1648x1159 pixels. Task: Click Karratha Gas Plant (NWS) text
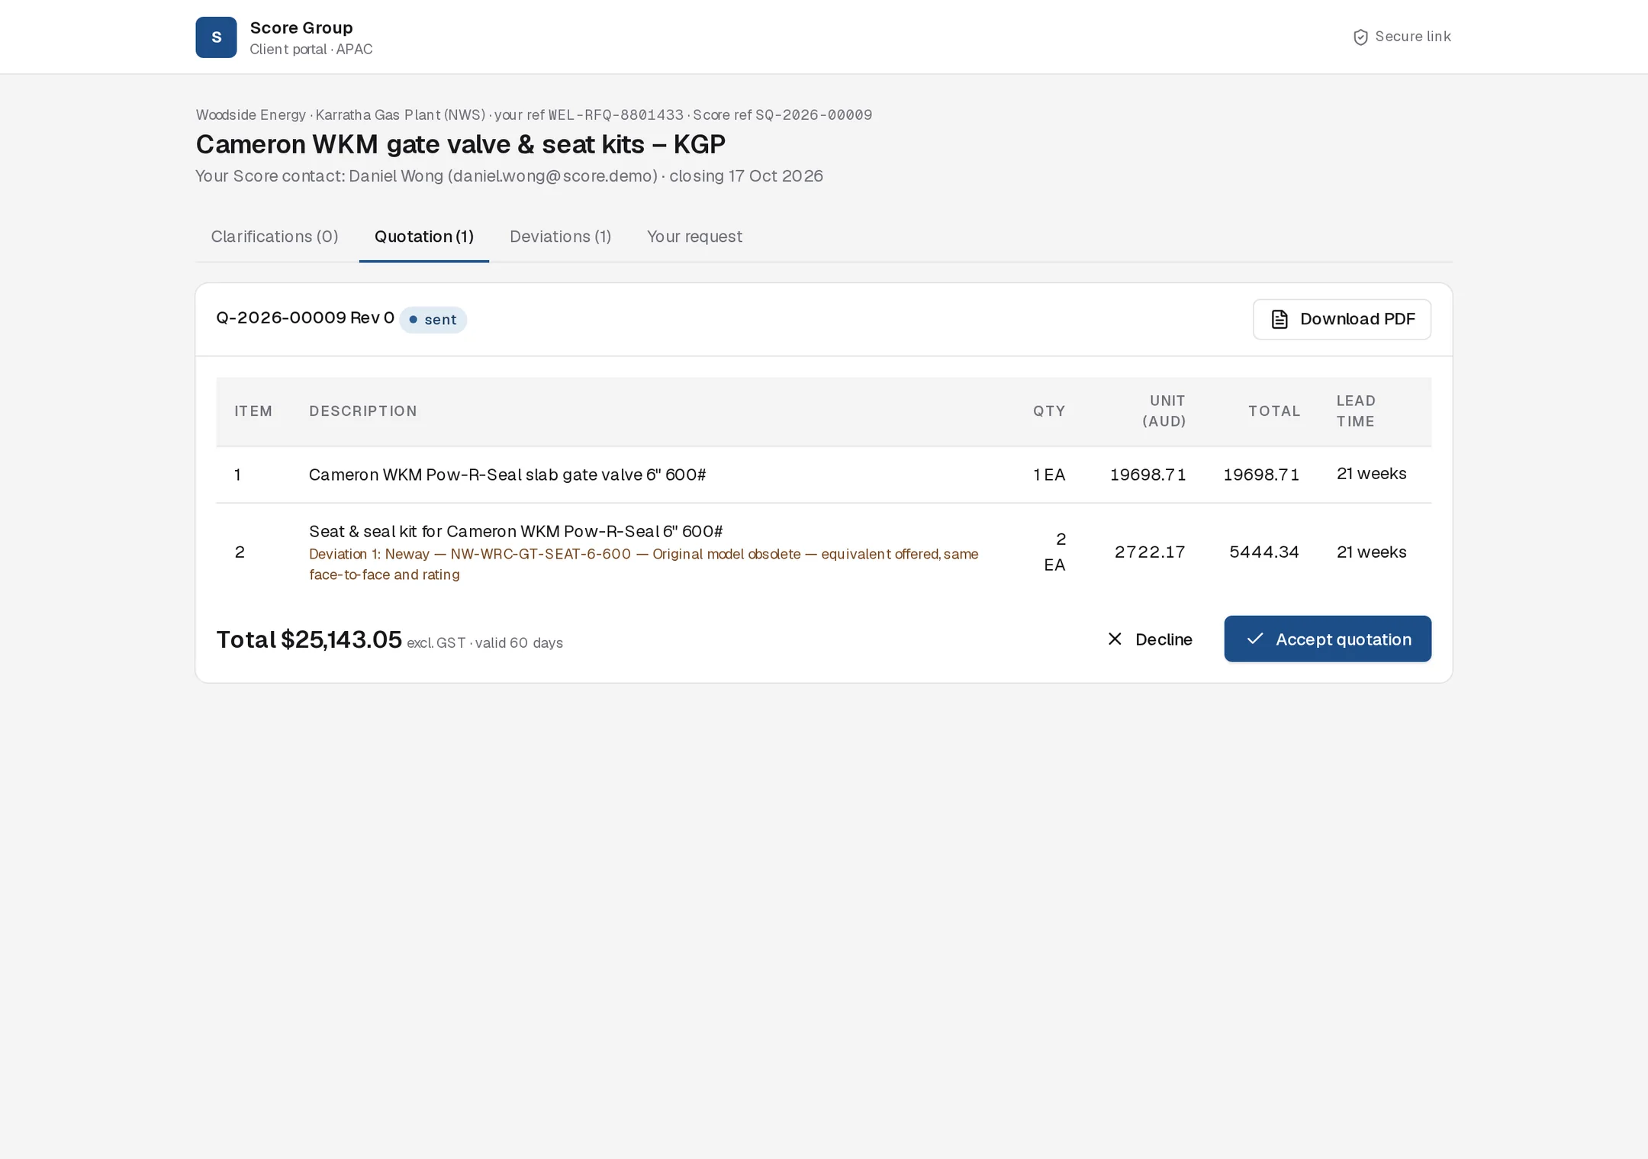coord(401,115)
